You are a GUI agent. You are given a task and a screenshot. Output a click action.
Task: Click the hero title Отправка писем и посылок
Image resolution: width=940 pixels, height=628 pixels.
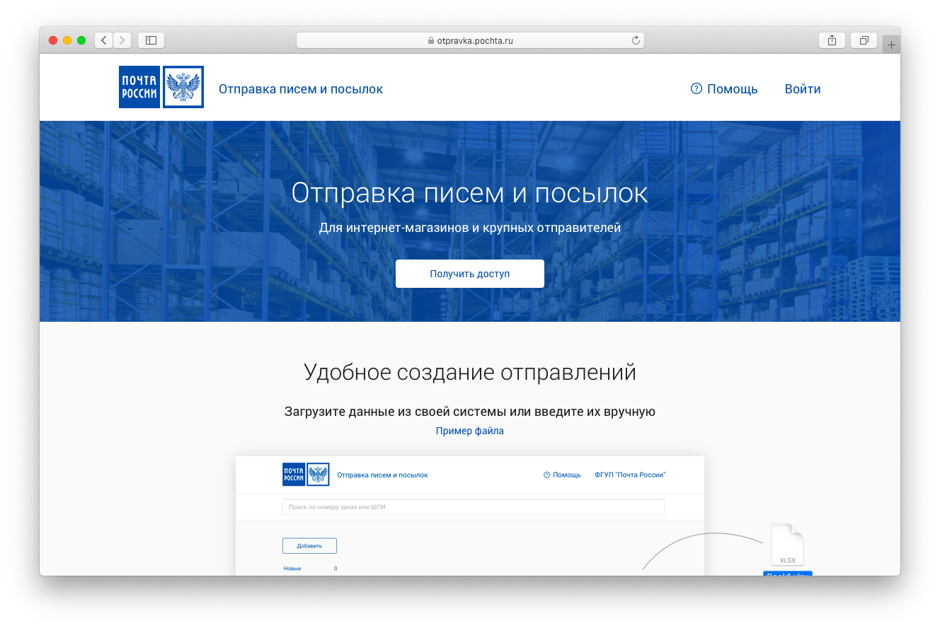470,193
